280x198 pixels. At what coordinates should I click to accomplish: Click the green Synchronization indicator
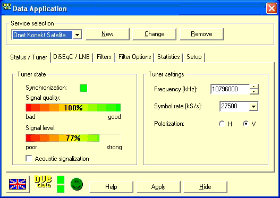pos(83,88)
